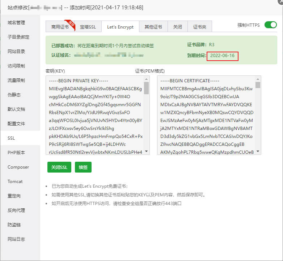The height and width of the screenshot is (261, 283).
Task: Open 反向代理 settings
Action: point(16,210)
